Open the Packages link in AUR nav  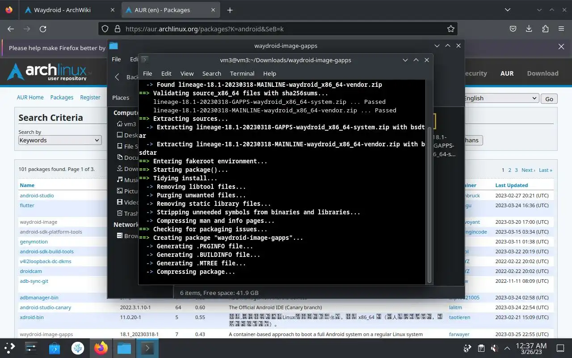coord(62,97)
